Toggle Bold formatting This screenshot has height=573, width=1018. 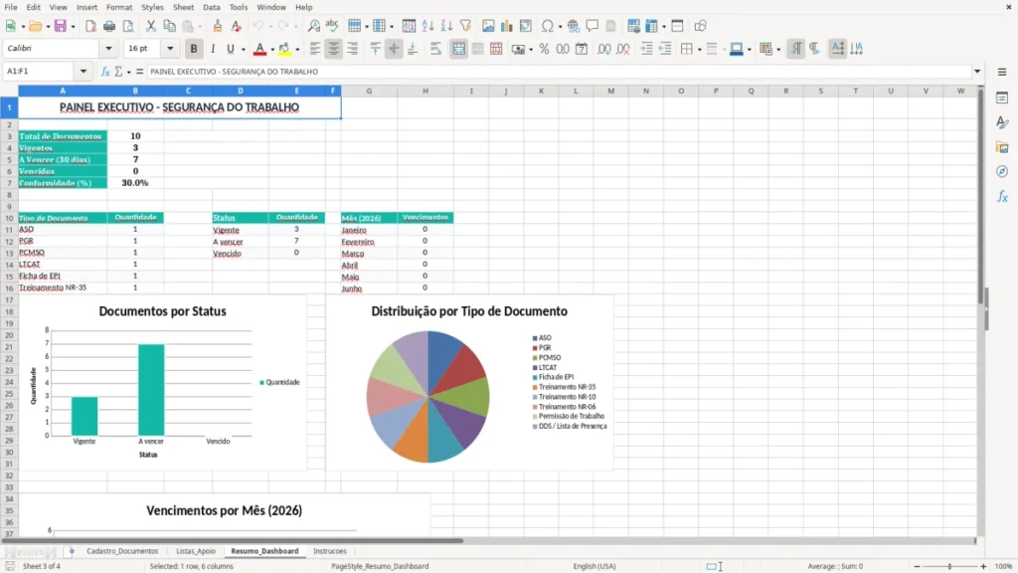pyautogui.click(x=194, y=49)
